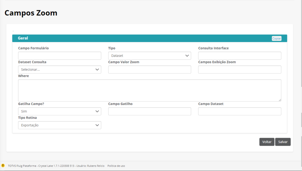
Task: Focus the Consulta Interface input field
Action: (x=239, y=56)
